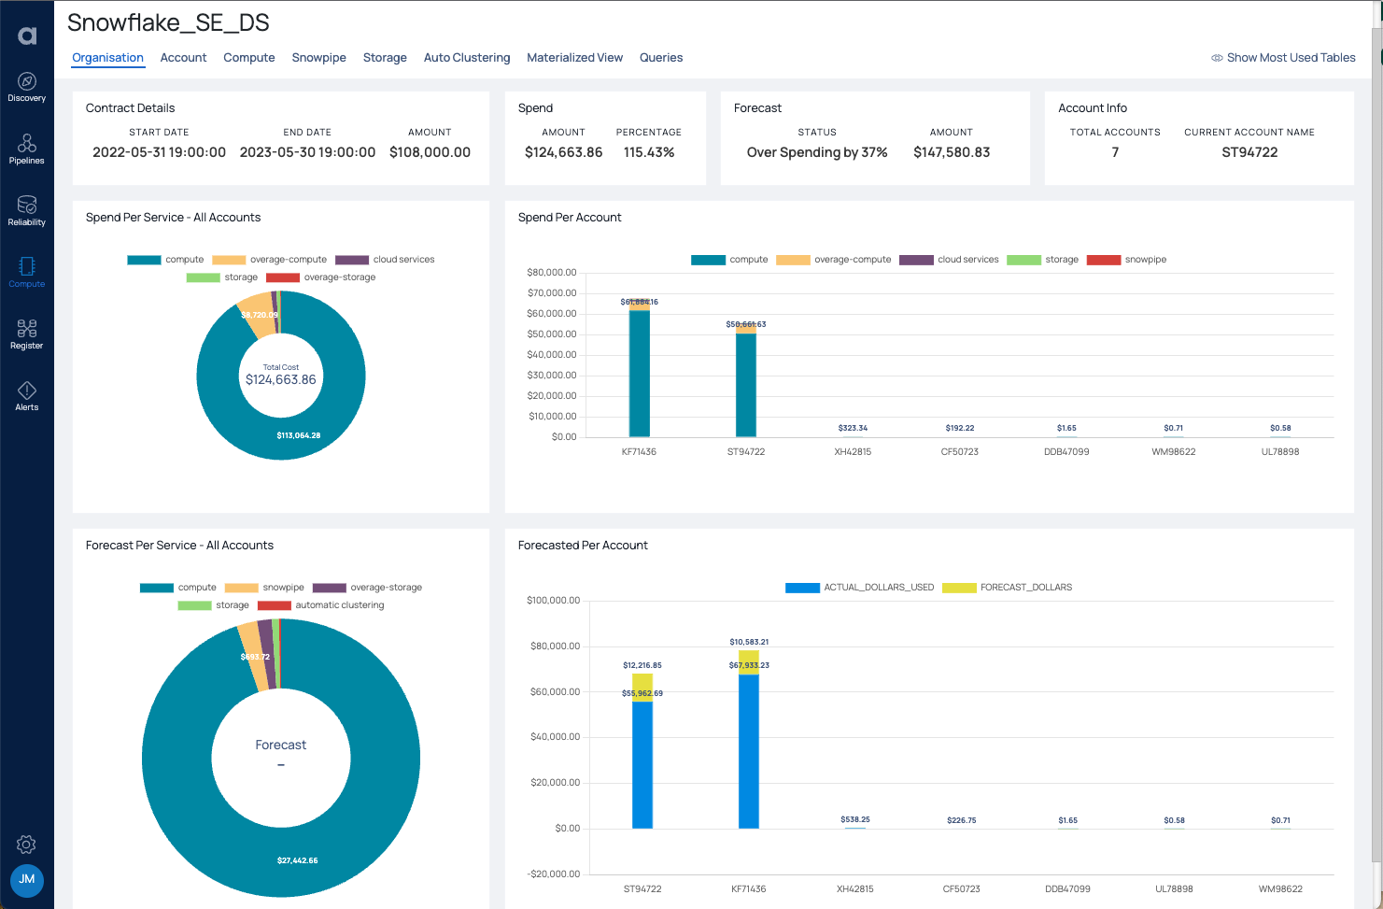Click the spend percentage 115.43%
Screen dimensions: 1383x909
tap(649, 152)
